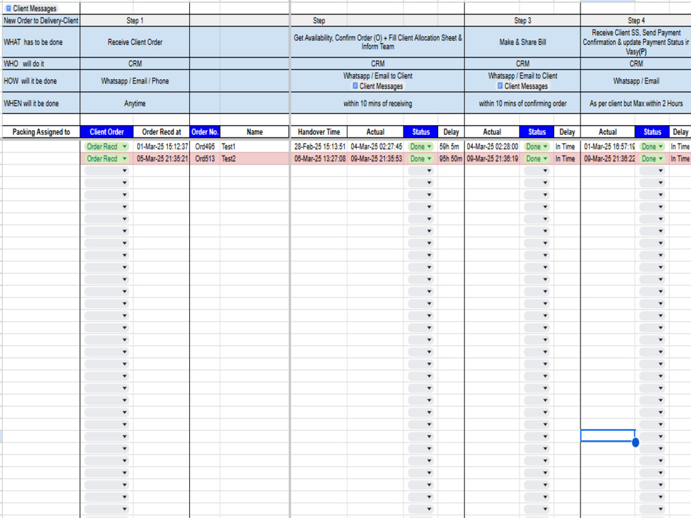Select the New Order to Delivery-Client cell
The height and width of the screenshot is (518, 691).
tap(41, 21)
